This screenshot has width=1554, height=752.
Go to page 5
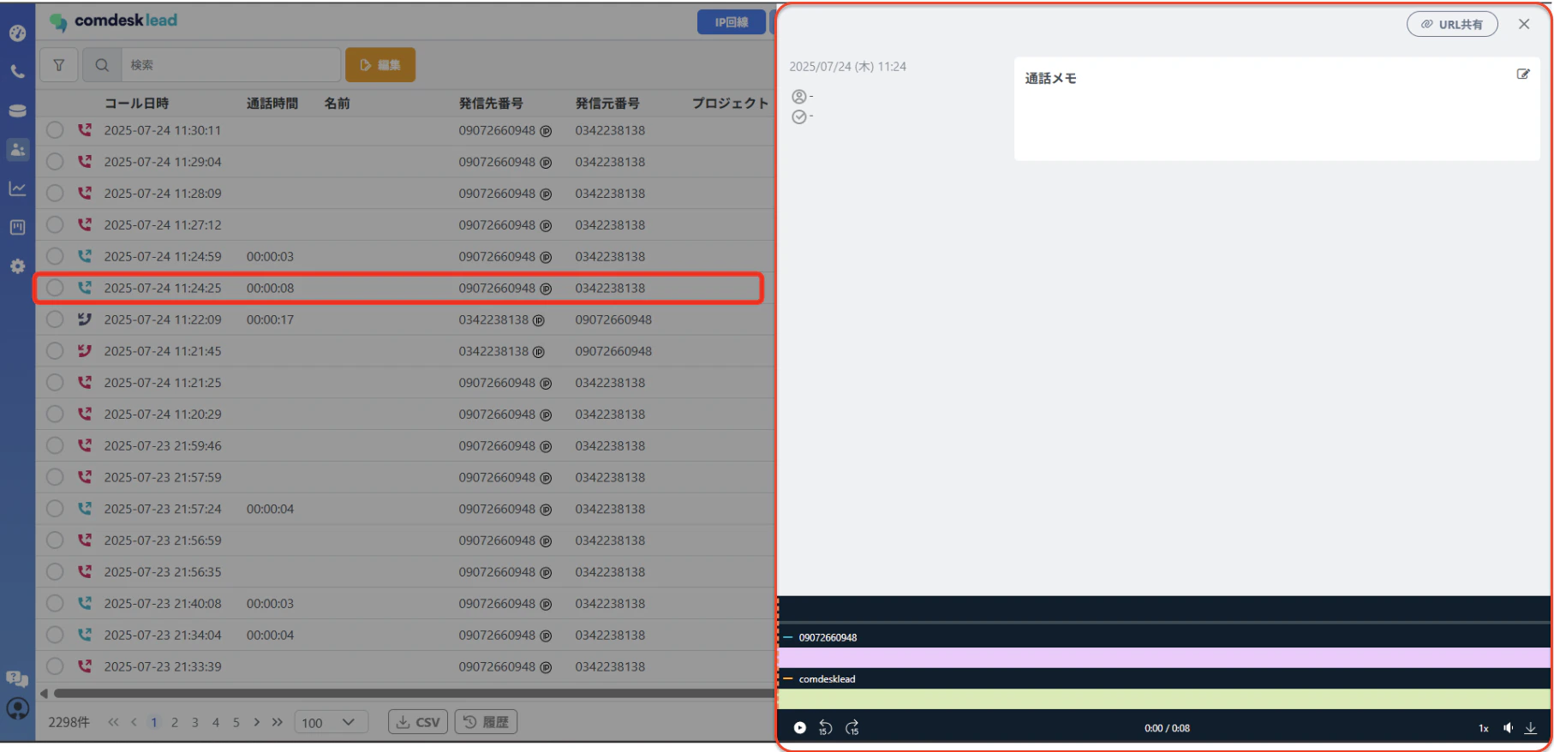pyautogui.click(x=236, y=723)
